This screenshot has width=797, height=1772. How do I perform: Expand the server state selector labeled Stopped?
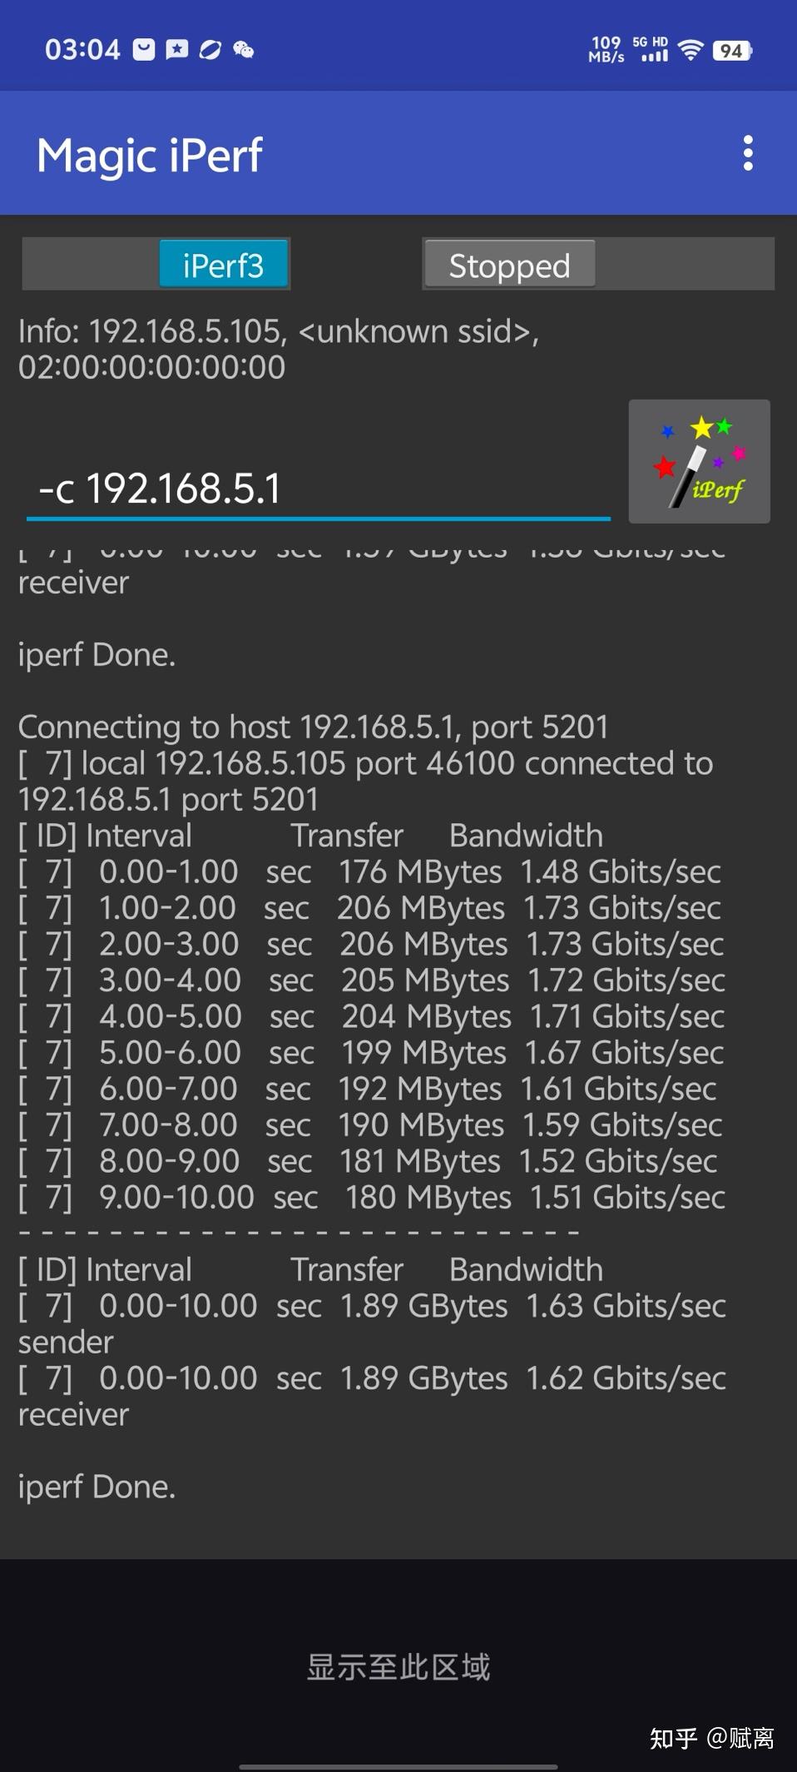(x=509, y=264)
